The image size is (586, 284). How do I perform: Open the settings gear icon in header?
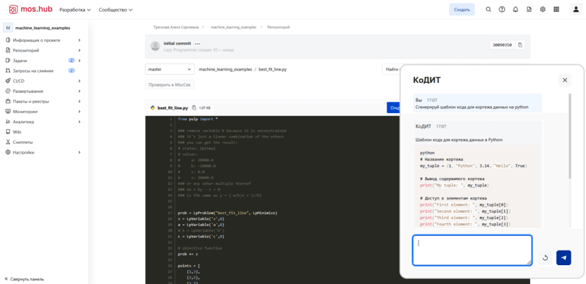pos(543,10)
